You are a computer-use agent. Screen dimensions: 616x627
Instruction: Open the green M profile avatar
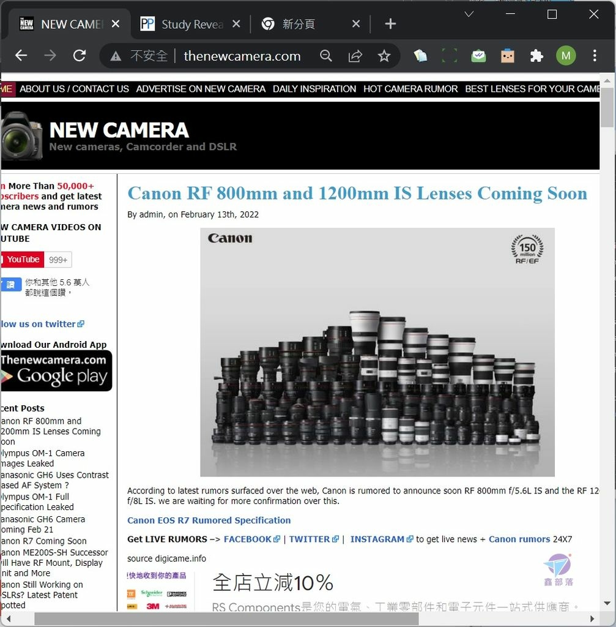tap(566, 56)
